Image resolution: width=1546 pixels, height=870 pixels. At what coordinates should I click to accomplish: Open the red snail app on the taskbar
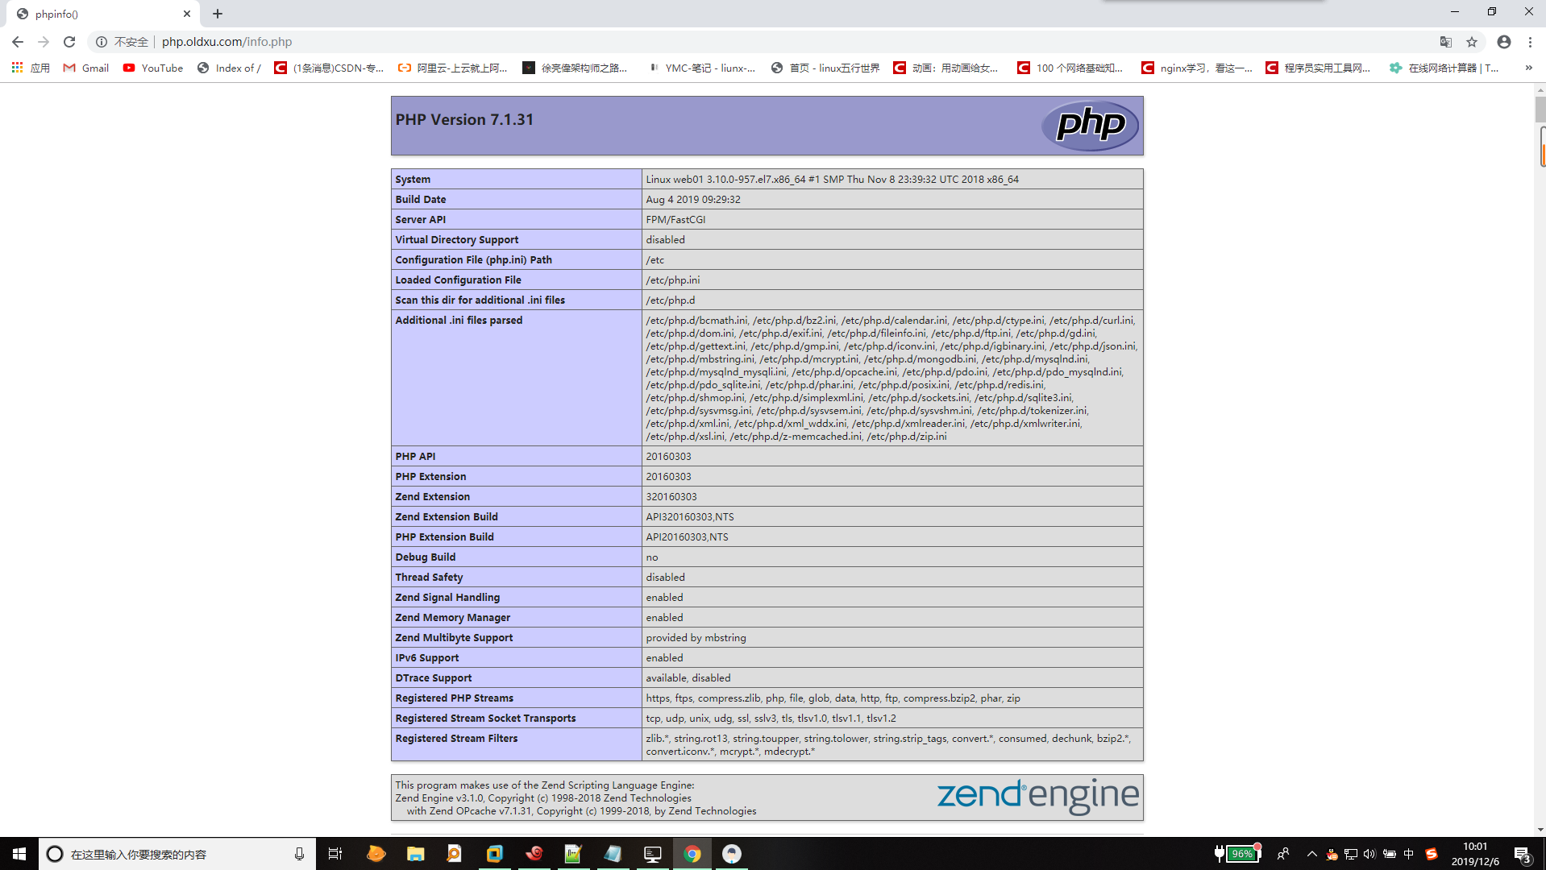pos(534,854)
